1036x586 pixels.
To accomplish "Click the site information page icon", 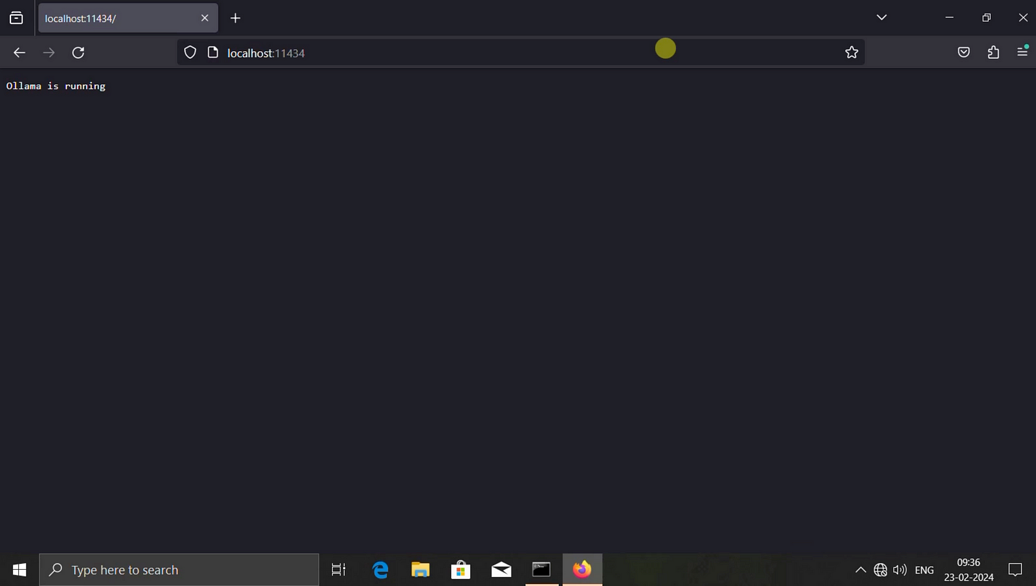I will [212, 52].
